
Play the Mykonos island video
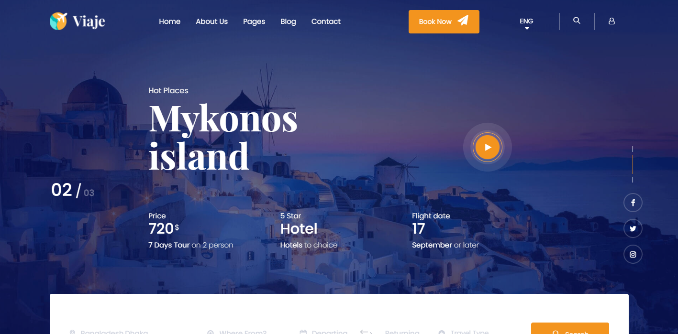pyautogui.click(x=488, y=147)
